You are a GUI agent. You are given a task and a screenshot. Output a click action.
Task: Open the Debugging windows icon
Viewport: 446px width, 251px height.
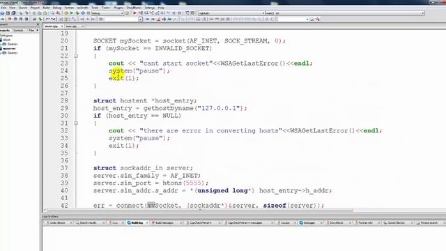click(x=187, y=13)
